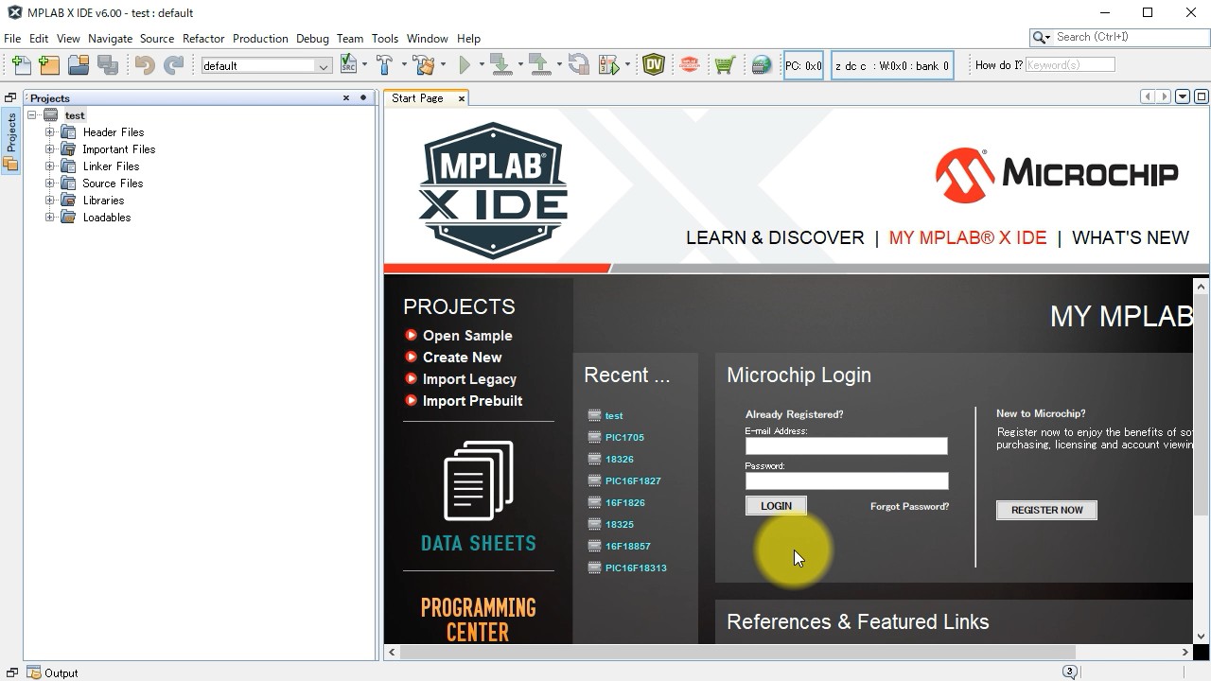
Task: Click the Clean and Build broom-hammer icon
Action: coord(422,65)
